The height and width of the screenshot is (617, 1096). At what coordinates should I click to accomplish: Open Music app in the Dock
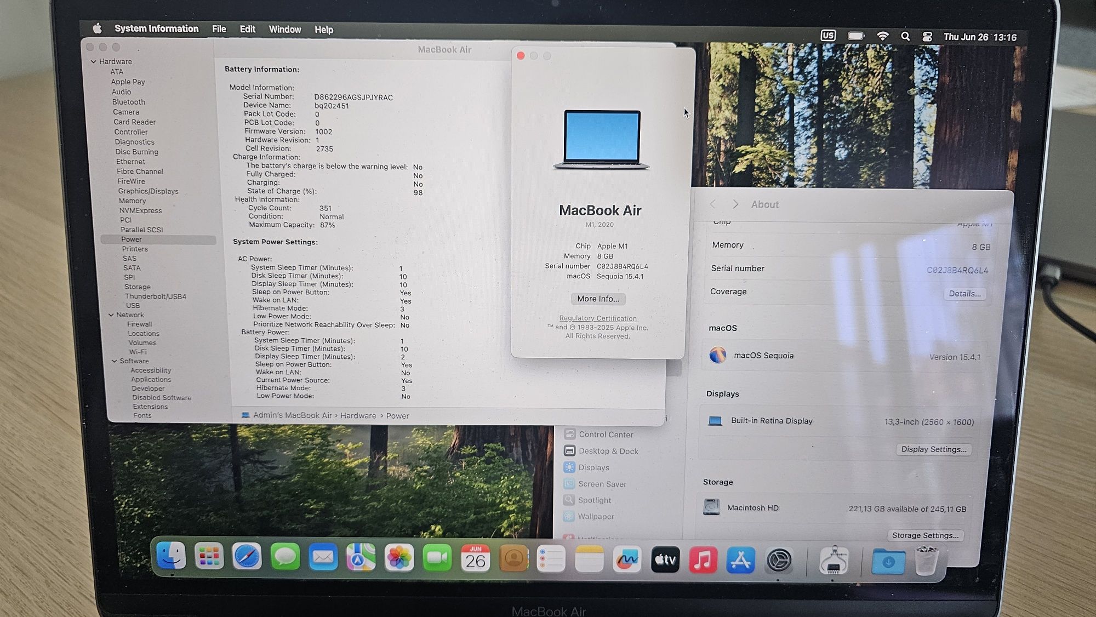point(703,560)
